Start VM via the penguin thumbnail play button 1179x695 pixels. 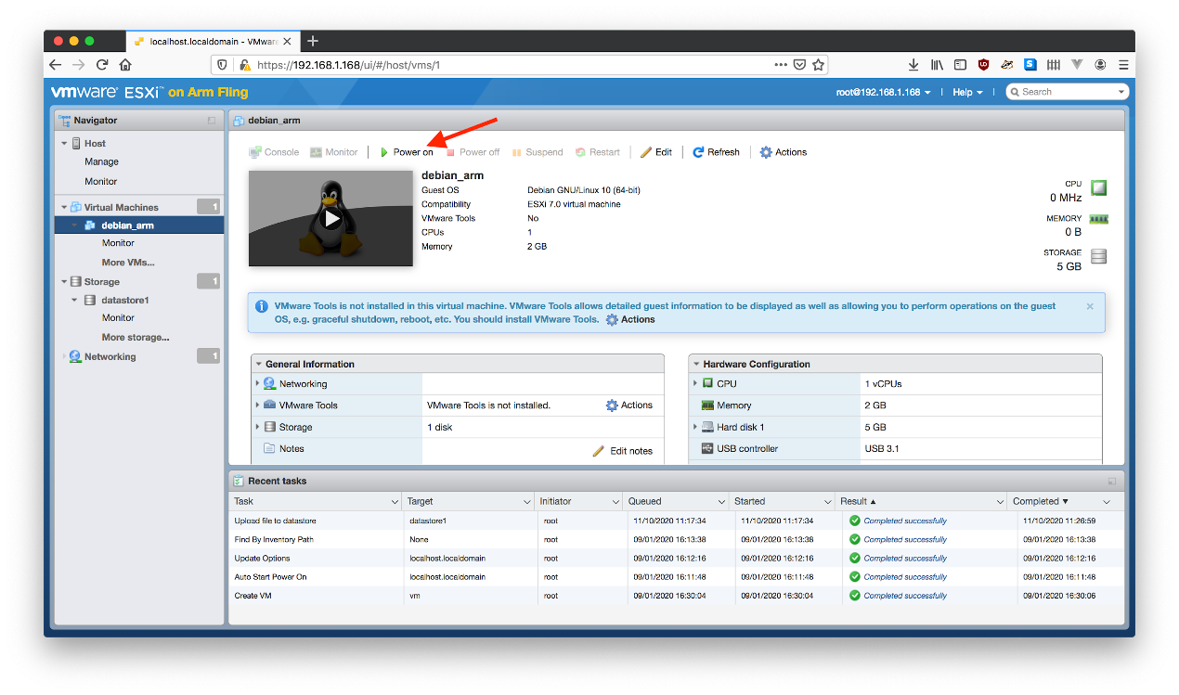pos(330,219)
